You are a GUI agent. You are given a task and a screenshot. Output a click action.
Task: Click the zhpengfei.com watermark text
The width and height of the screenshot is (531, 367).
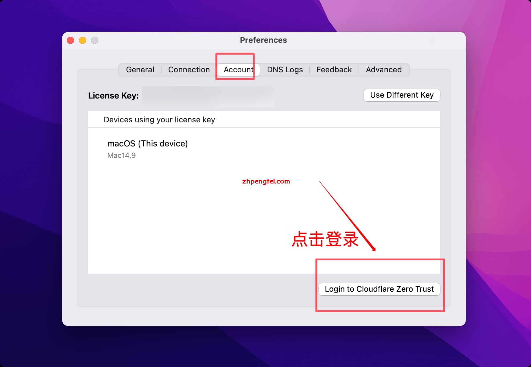coord(265,181)
